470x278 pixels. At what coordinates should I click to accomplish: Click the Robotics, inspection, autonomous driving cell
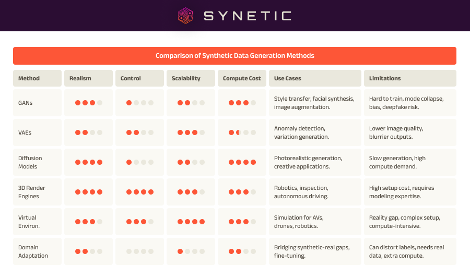(315, 192)
